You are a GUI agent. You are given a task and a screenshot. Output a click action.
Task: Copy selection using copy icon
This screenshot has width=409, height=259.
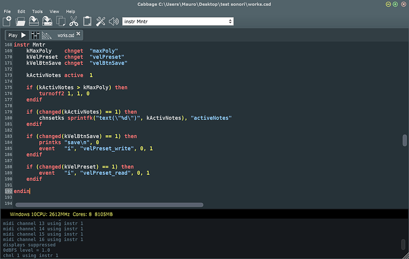tap(61, 21)
